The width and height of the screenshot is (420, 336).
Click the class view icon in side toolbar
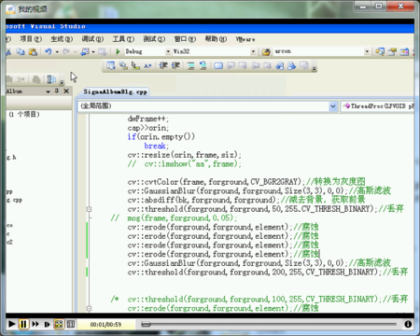[51, 79]
